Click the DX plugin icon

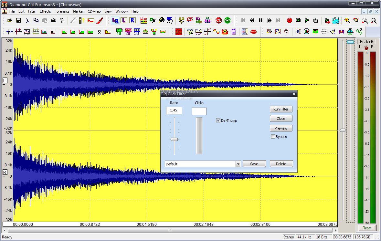click(152, 20)
